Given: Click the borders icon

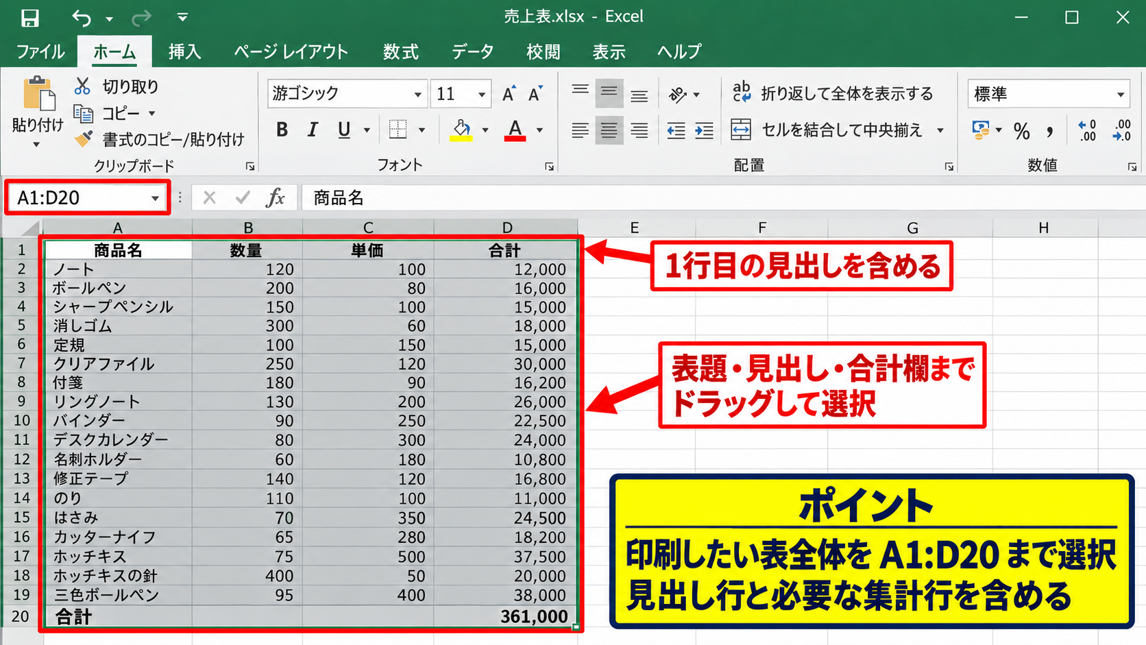Looking at the screenshot, I should (398, 130).
